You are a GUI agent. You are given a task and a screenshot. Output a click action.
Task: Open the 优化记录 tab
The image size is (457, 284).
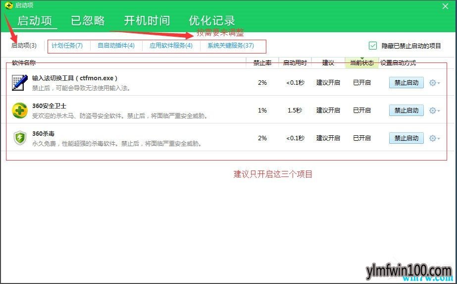pos(212,21)
